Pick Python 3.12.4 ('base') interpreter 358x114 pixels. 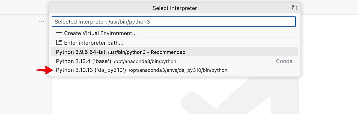pyautogui.click(x=84, y=61)
